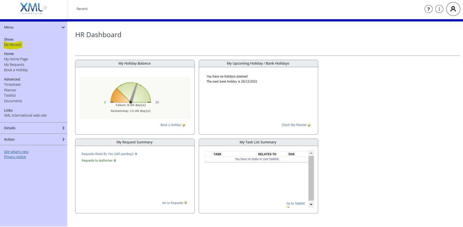Click 'You have no holidays planned' text

point(227,77)
